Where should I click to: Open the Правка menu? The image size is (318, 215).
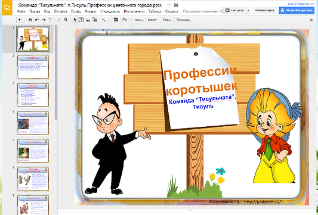35,11
